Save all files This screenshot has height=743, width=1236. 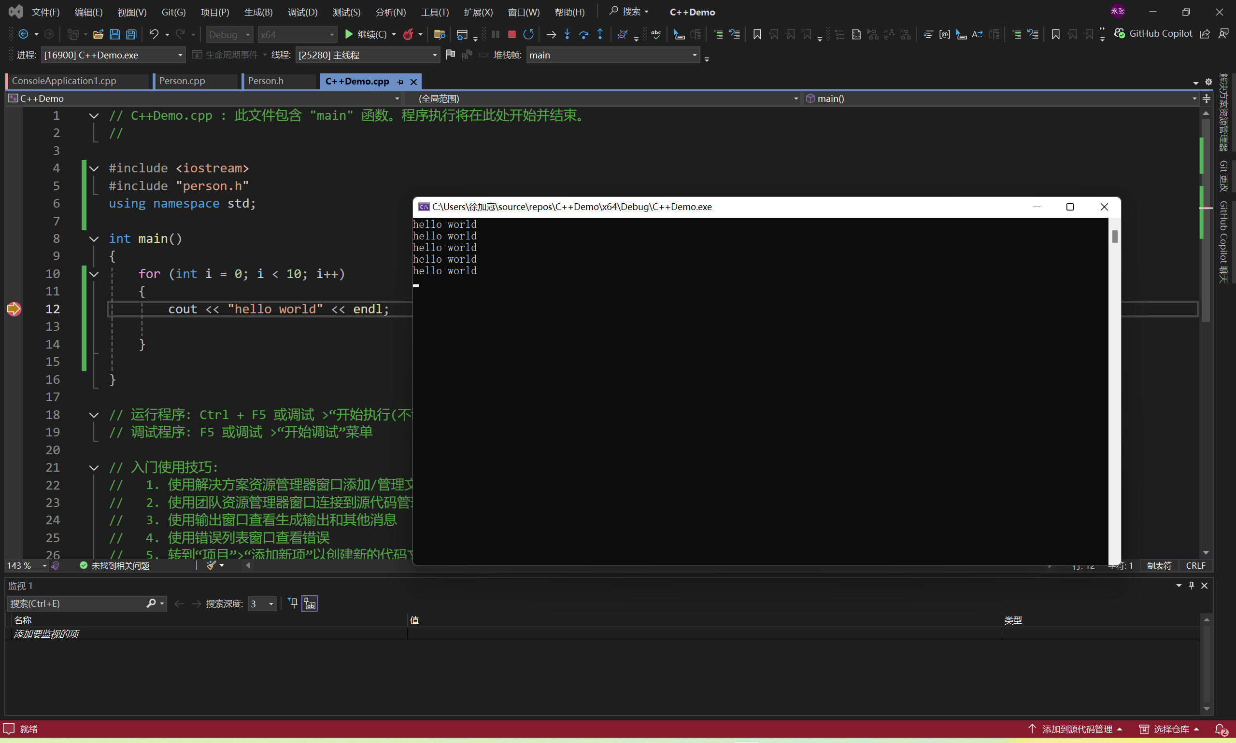click(x=131, y=34)
